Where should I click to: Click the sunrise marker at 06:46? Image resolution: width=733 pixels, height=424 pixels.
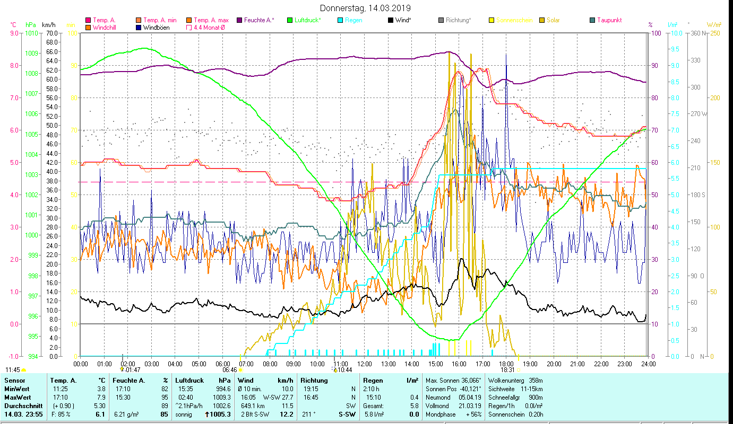click(x=240, y=370)
